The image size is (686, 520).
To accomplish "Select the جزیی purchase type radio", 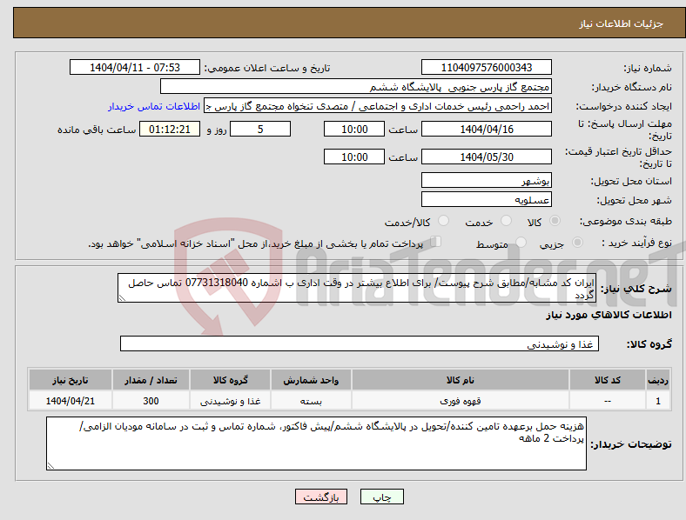I will click(577, 243).
